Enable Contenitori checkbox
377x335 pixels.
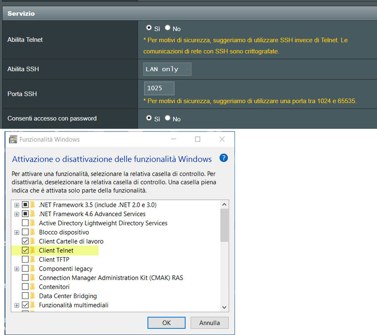click(25, 286)
